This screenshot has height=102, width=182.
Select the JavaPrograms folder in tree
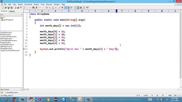[7, 20]
